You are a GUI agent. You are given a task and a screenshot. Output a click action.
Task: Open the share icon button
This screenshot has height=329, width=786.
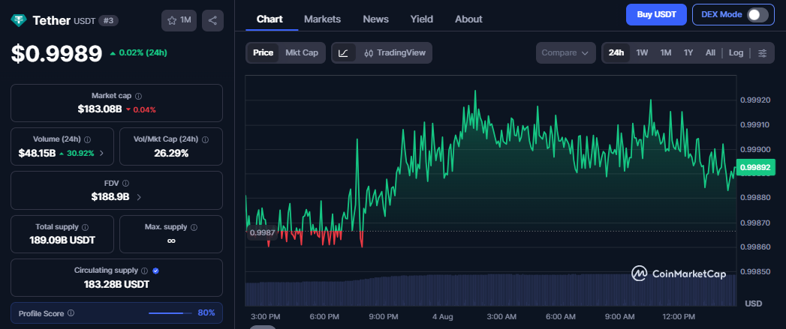pos(212,20)
